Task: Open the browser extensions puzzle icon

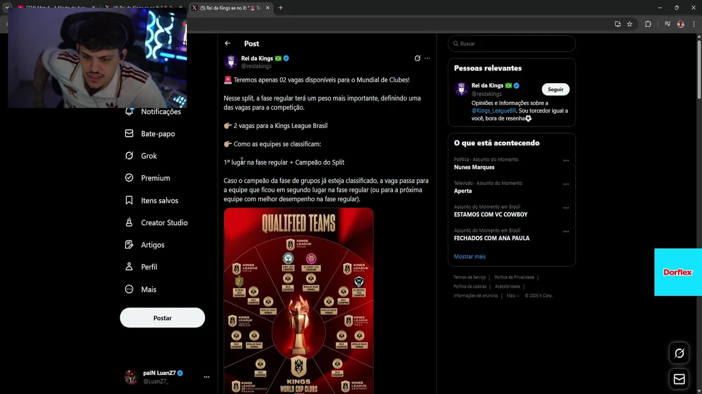Action: click(x=648, y=24)
